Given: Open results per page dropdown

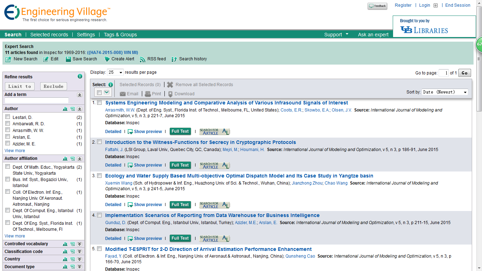Looking at the screenshot, I should click(x=115, y=72).
